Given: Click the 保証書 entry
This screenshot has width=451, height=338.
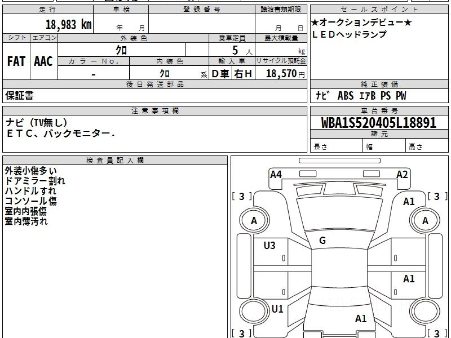Looking at the screenshot, I should tap(19, 96).
